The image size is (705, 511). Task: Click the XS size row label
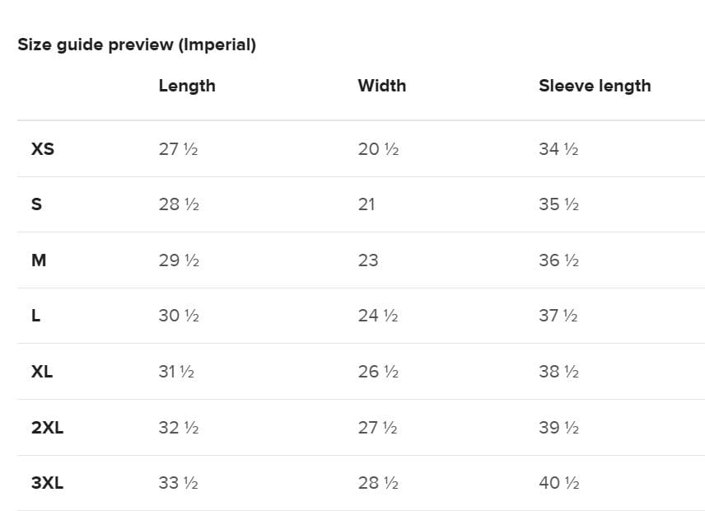(43, 149)
